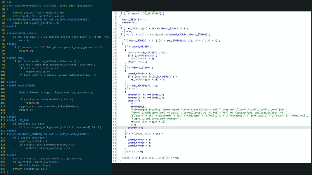
Task: Click the auth_password function name on line 81
Action: 17,5
